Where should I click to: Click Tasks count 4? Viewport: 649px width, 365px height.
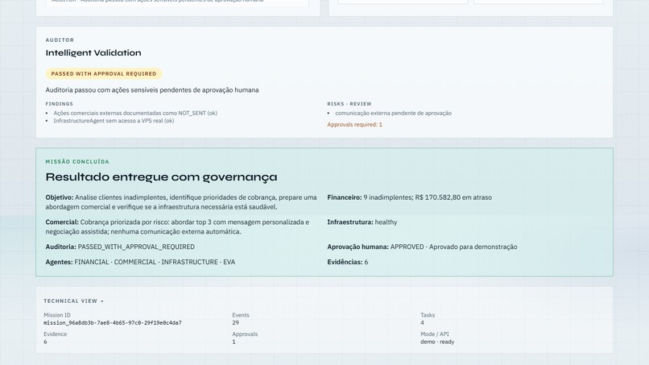tap(422, 323)
